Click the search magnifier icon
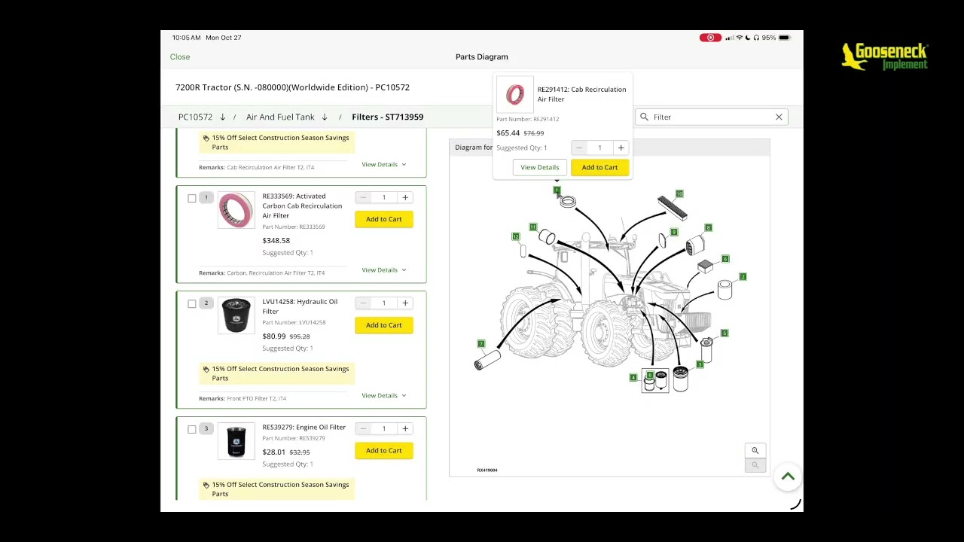Image resolution: width=964 pixels, height=542 pixels. coord(644,117)
